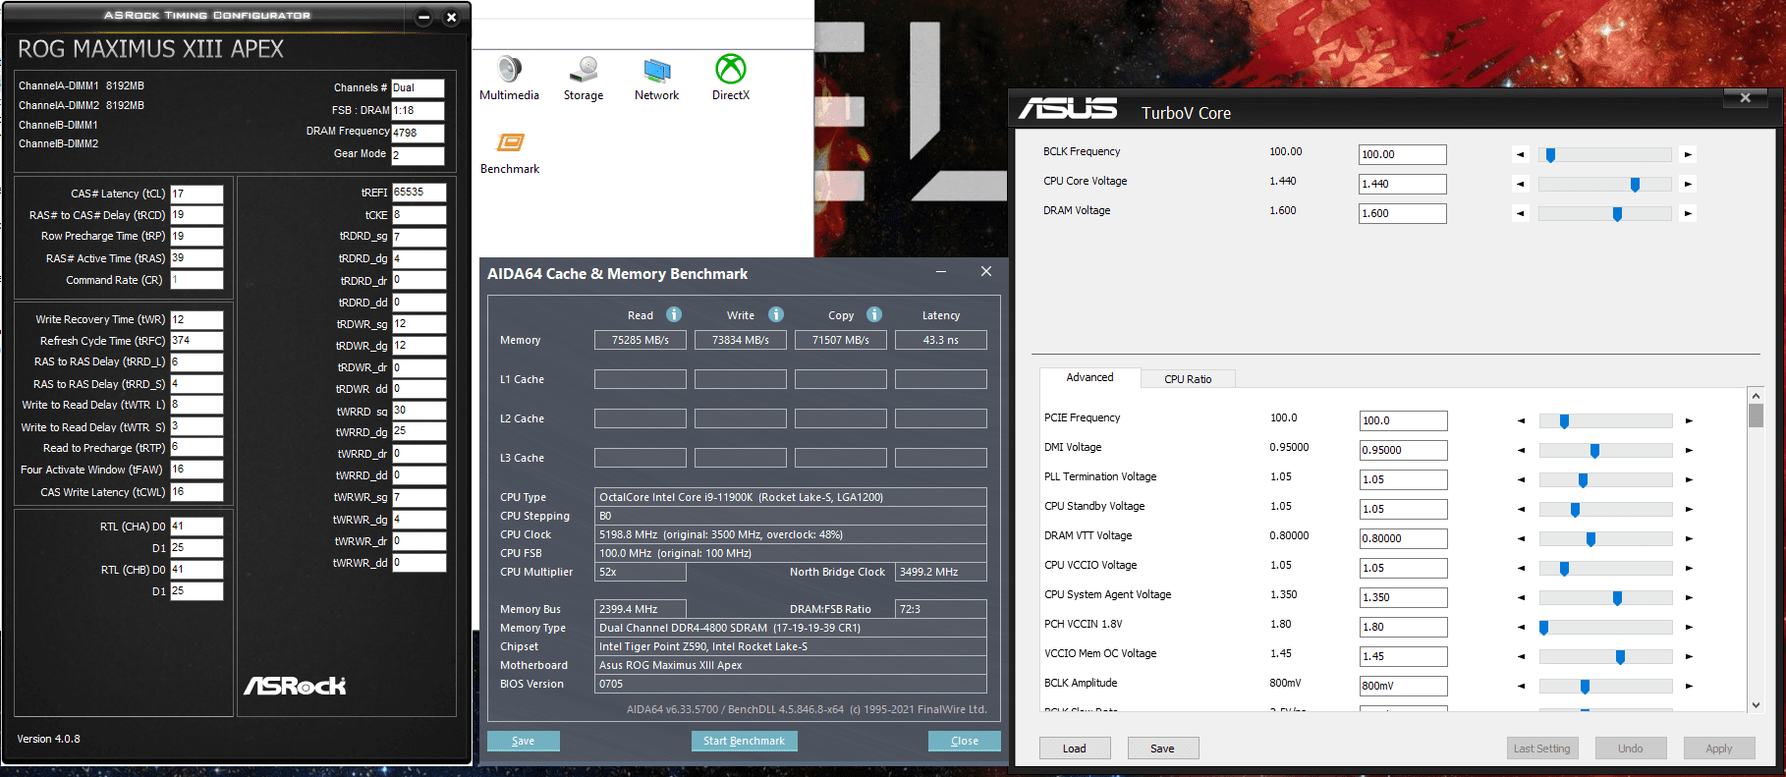Increase CPU VCCIO Voltage with right arrow
The width and height of the screenshot is (1786, 777).
click(x=1689, y=568)
